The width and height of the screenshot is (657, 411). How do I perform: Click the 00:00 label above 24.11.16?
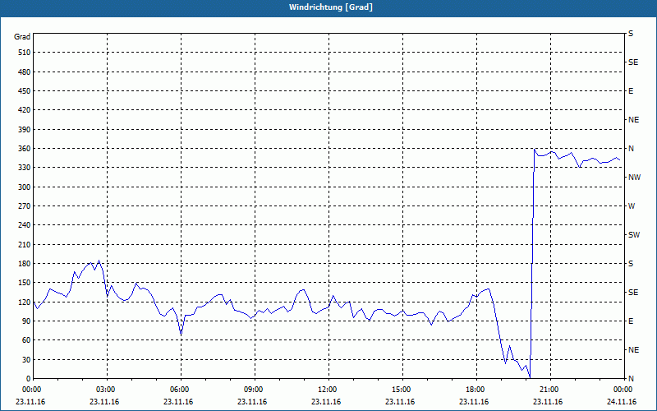click(624, 390)
